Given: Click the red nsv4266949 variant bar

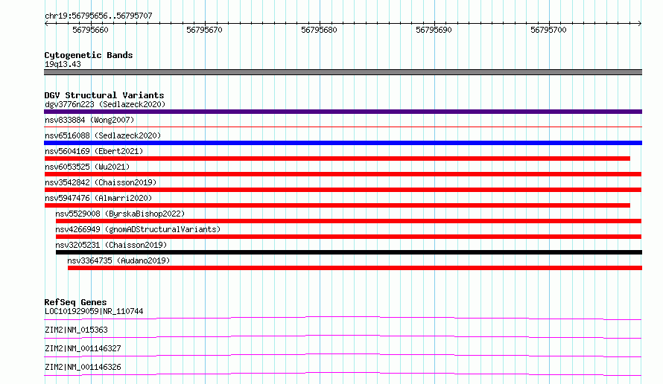Looking at the screenshot, I should coord(349,237).
